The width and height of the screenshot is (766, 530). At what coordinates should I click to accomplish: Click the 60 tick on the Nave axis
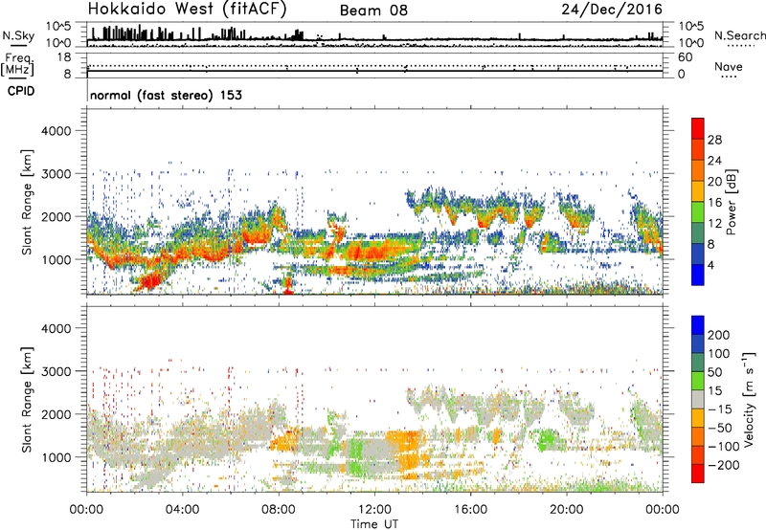coord(685,57)
